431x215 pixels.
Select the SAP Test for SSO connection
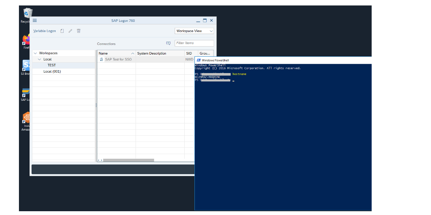click(x=118, y=59)
